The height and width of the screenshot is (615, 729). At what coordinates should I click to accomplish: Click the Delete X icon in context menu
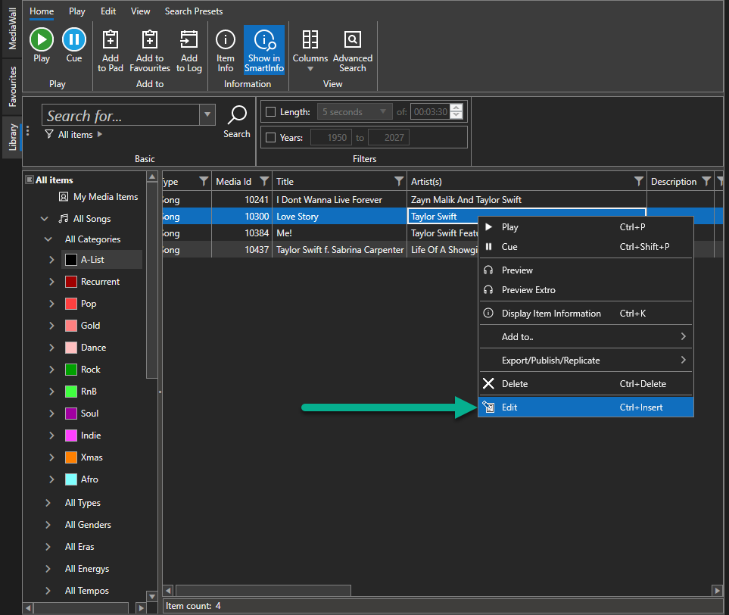(x=488, y=384)
